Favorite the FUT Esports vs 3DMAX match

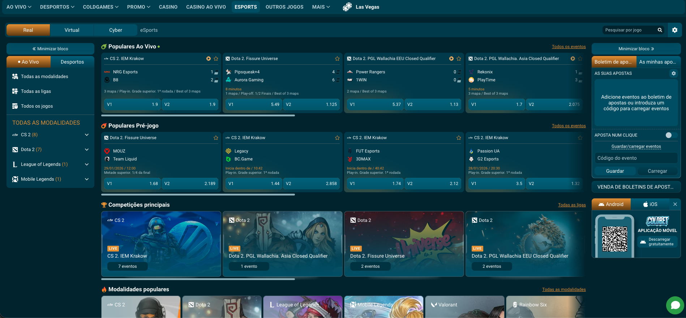click(459, 138)
